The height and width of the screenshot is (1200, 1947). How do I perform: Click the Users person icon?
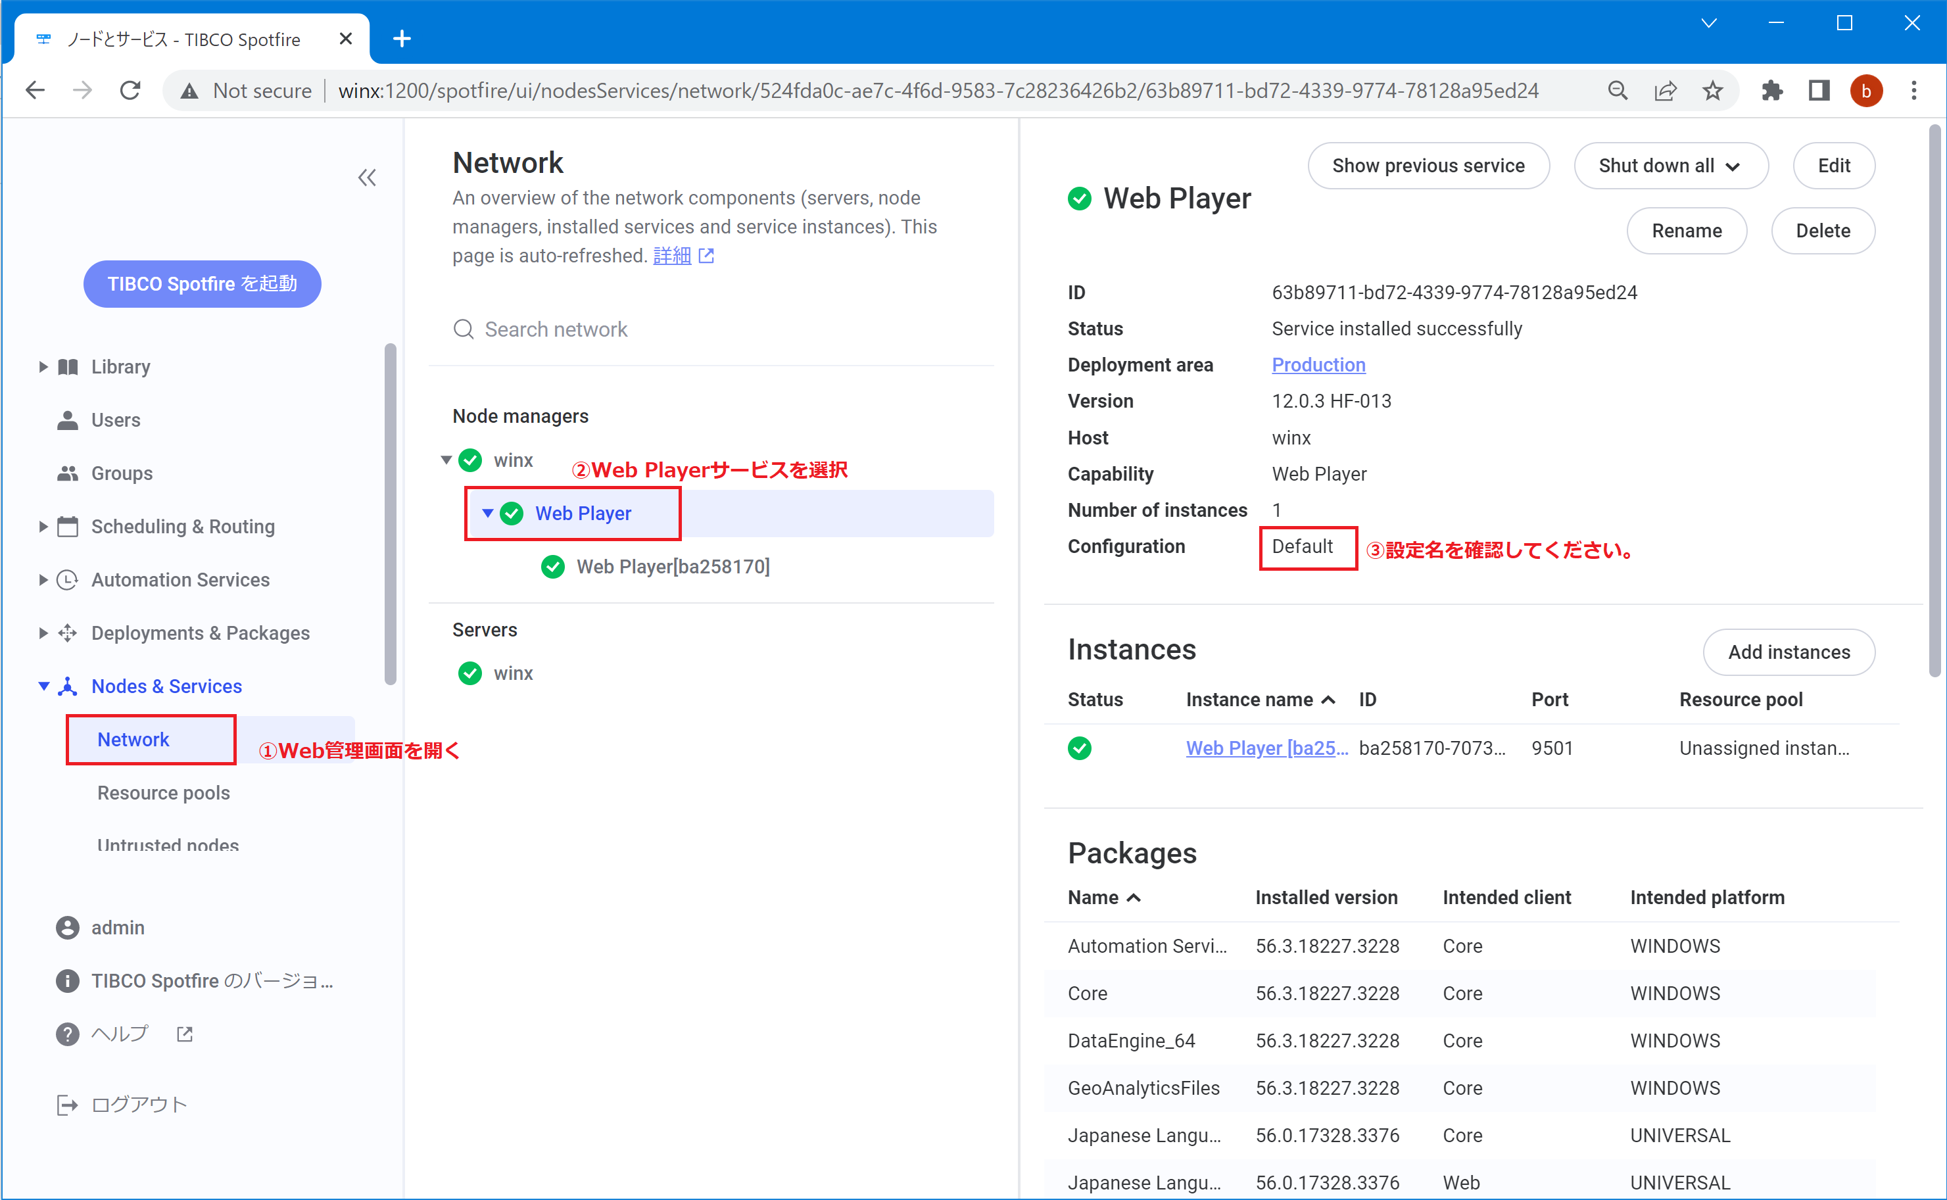tap(68, 420)
